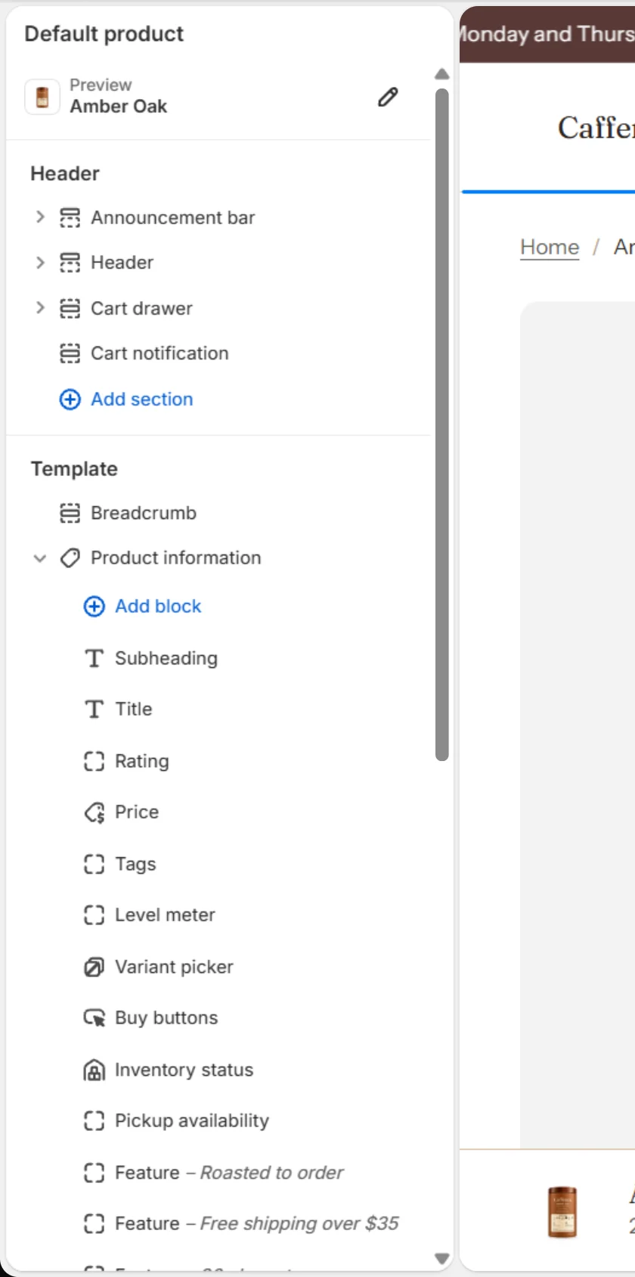
Task: Click the Feature Roasted to order icon
Action: tap(94, 1173)
